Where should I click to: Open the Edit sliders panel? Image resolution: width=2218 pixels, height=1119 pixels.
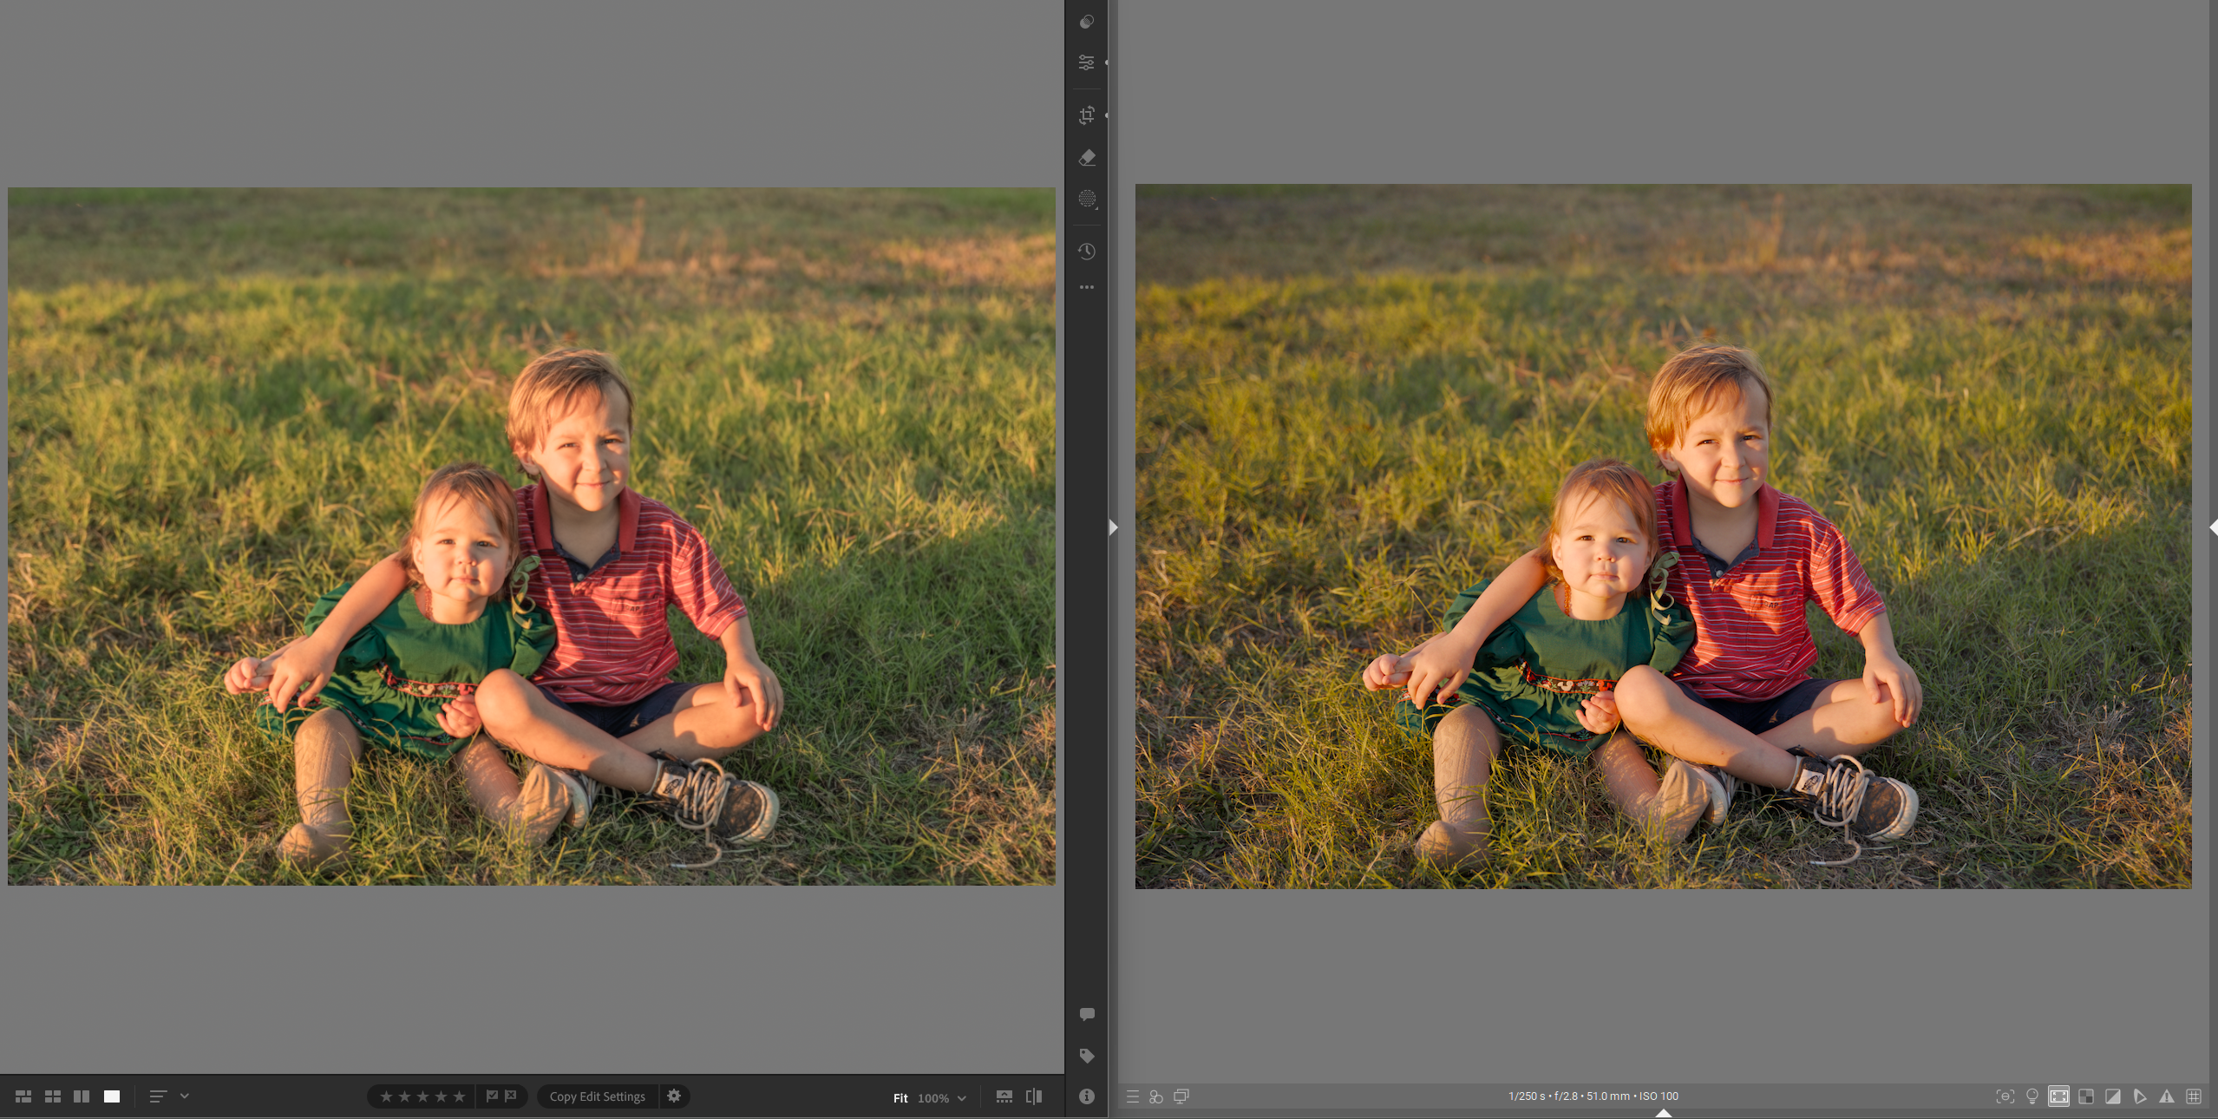click(x=1086, y=62)
